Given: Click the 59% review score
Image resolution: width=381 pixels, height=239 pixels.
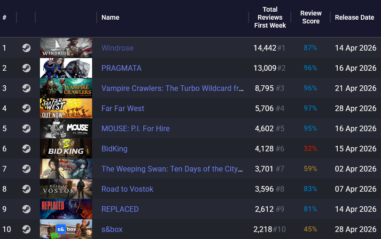Looking at the screenshot, I should pos(310,169).
